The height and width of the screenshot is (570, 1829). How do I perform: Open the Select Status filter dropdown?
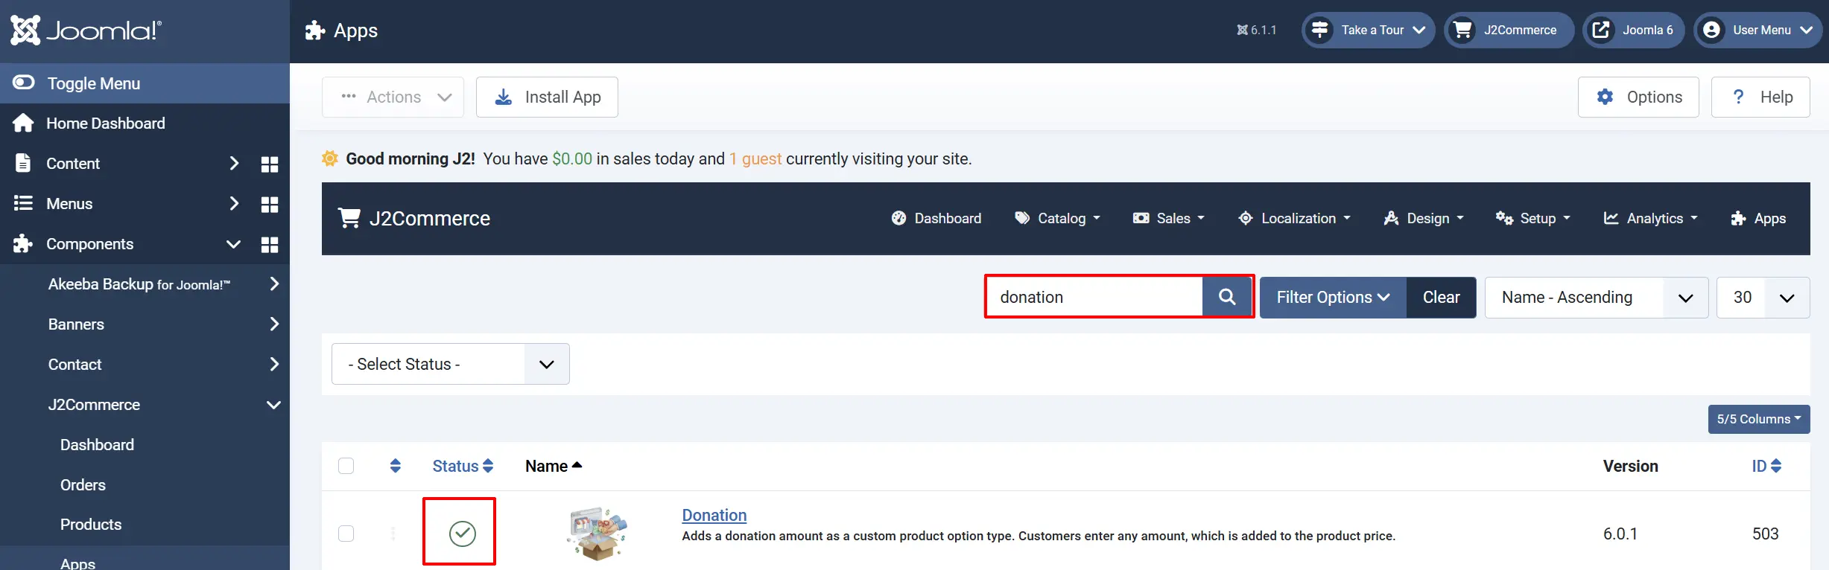(450, 364)
